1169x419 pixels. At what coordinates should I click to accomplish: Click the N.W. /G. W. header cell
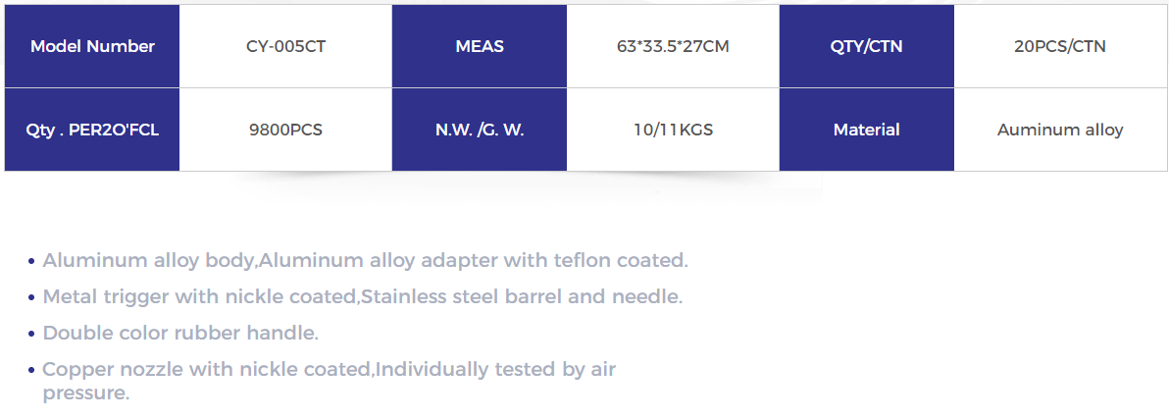[480, 130]
